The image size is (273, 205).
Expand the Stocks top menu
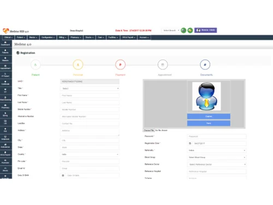point(90,37)
